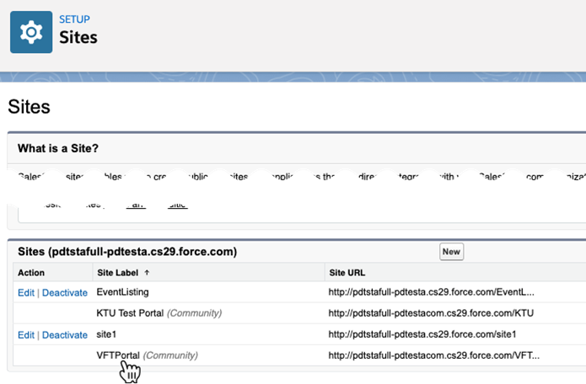Visit the site1 URL link
The width and height of the screenshot is (586, 384).
[422, 334]
